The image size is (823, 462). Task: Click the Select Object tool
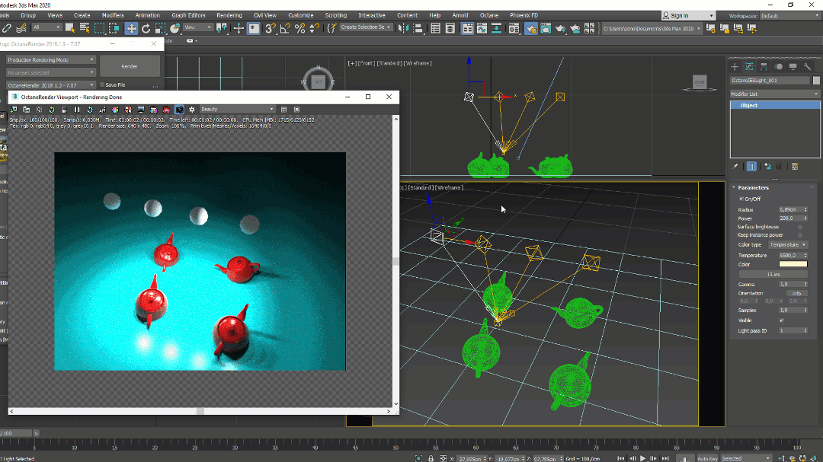click(x=69, y=28)
